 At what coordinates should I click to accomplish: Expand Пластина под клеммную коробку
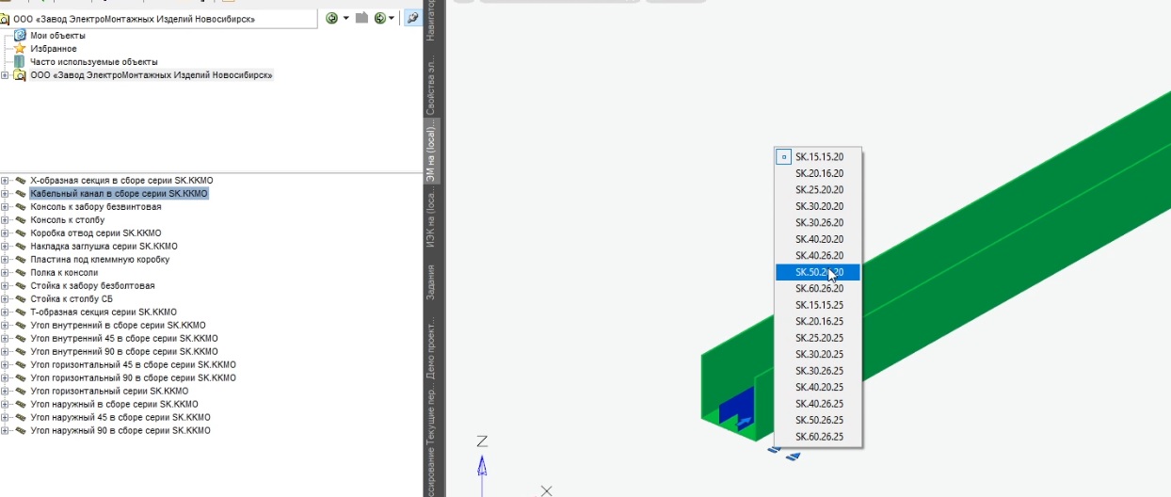click(5, 259)
